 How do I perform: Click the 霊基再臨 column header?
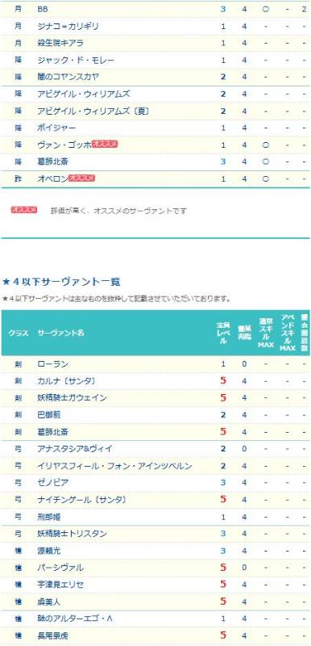244,333
